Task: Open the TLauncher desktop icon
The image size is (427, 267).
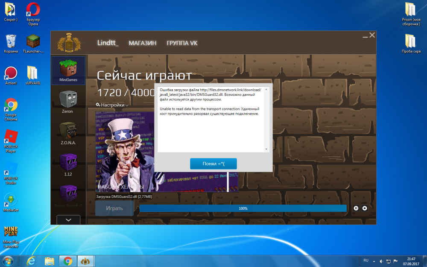Action: [33, 42]
